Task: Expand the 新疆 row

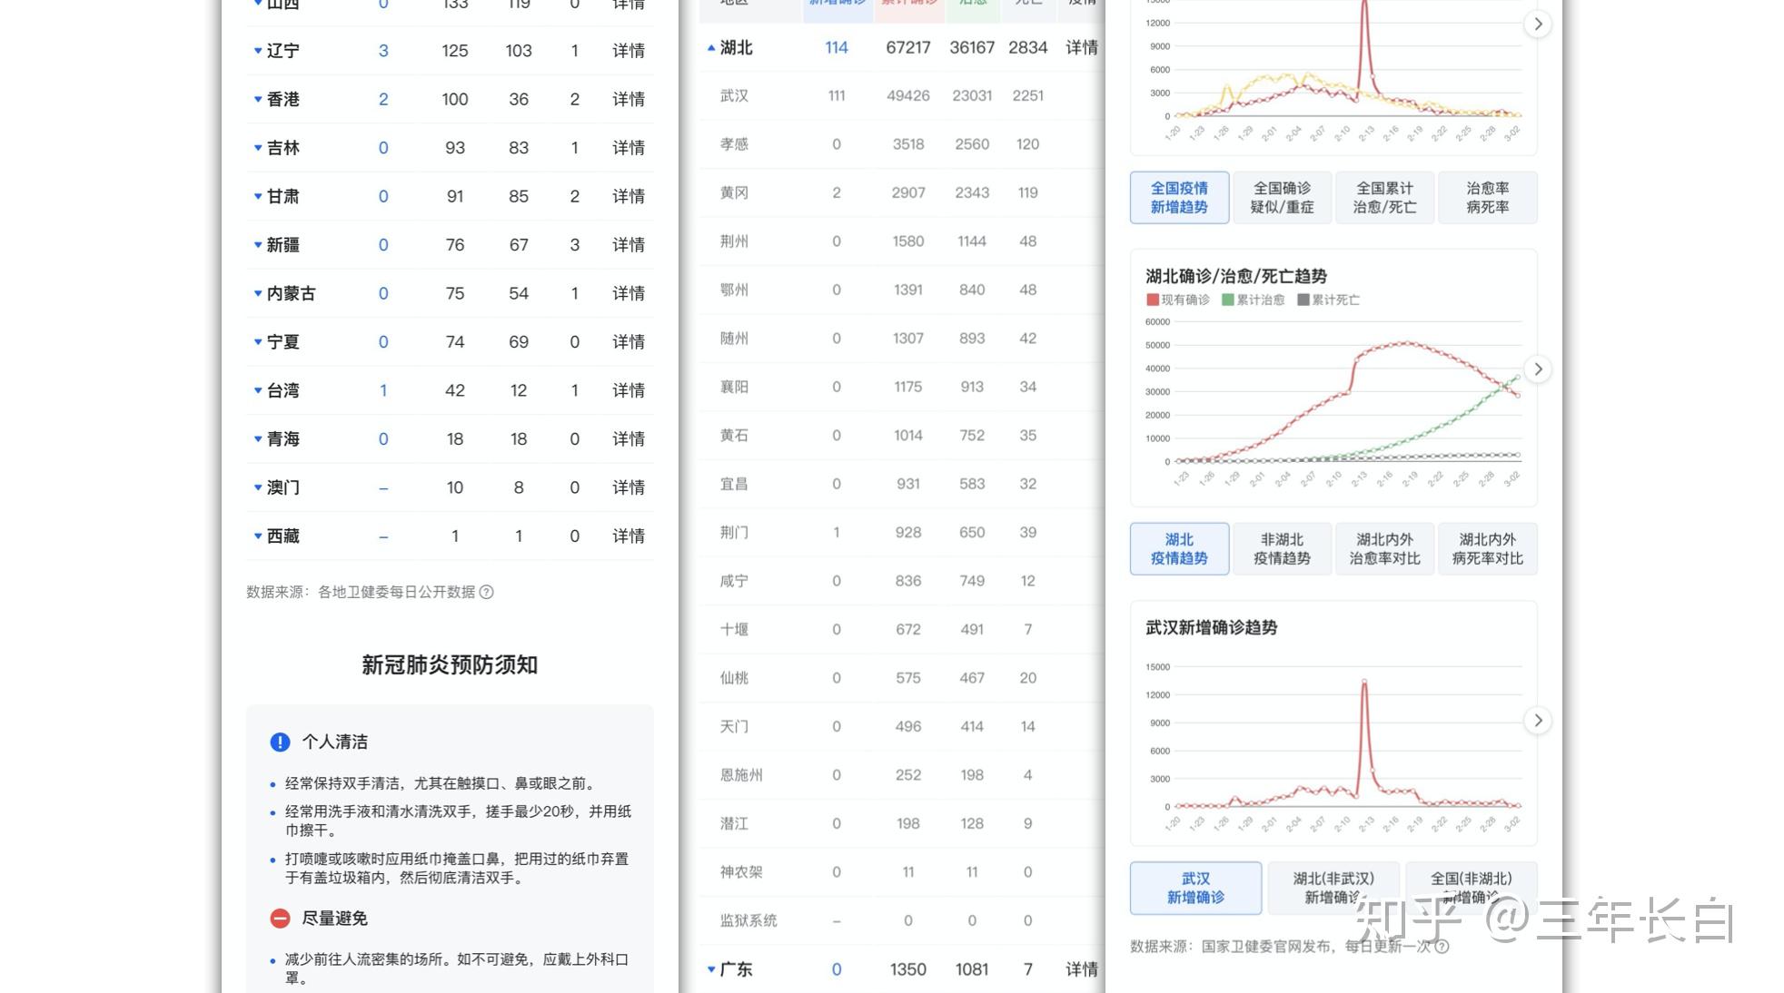Action: [257, 245]
